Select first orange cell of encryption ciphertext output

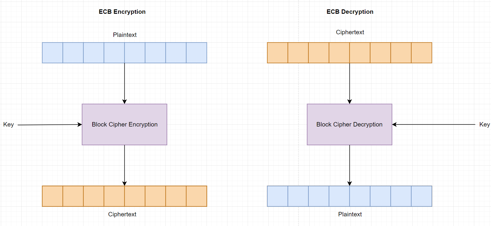52,196
